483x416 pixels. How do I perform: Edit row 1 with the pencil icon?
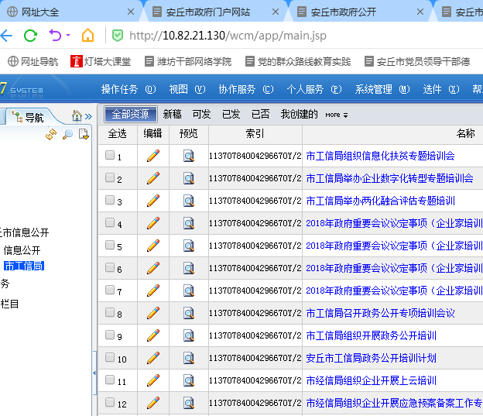tap(153, 156)
